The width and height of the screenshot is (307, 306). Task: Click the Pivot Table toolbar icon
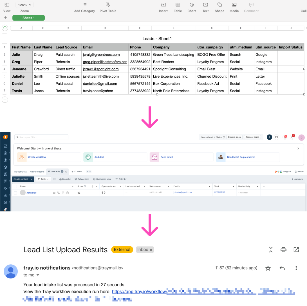pyautogui.click(x=108, y=5)
